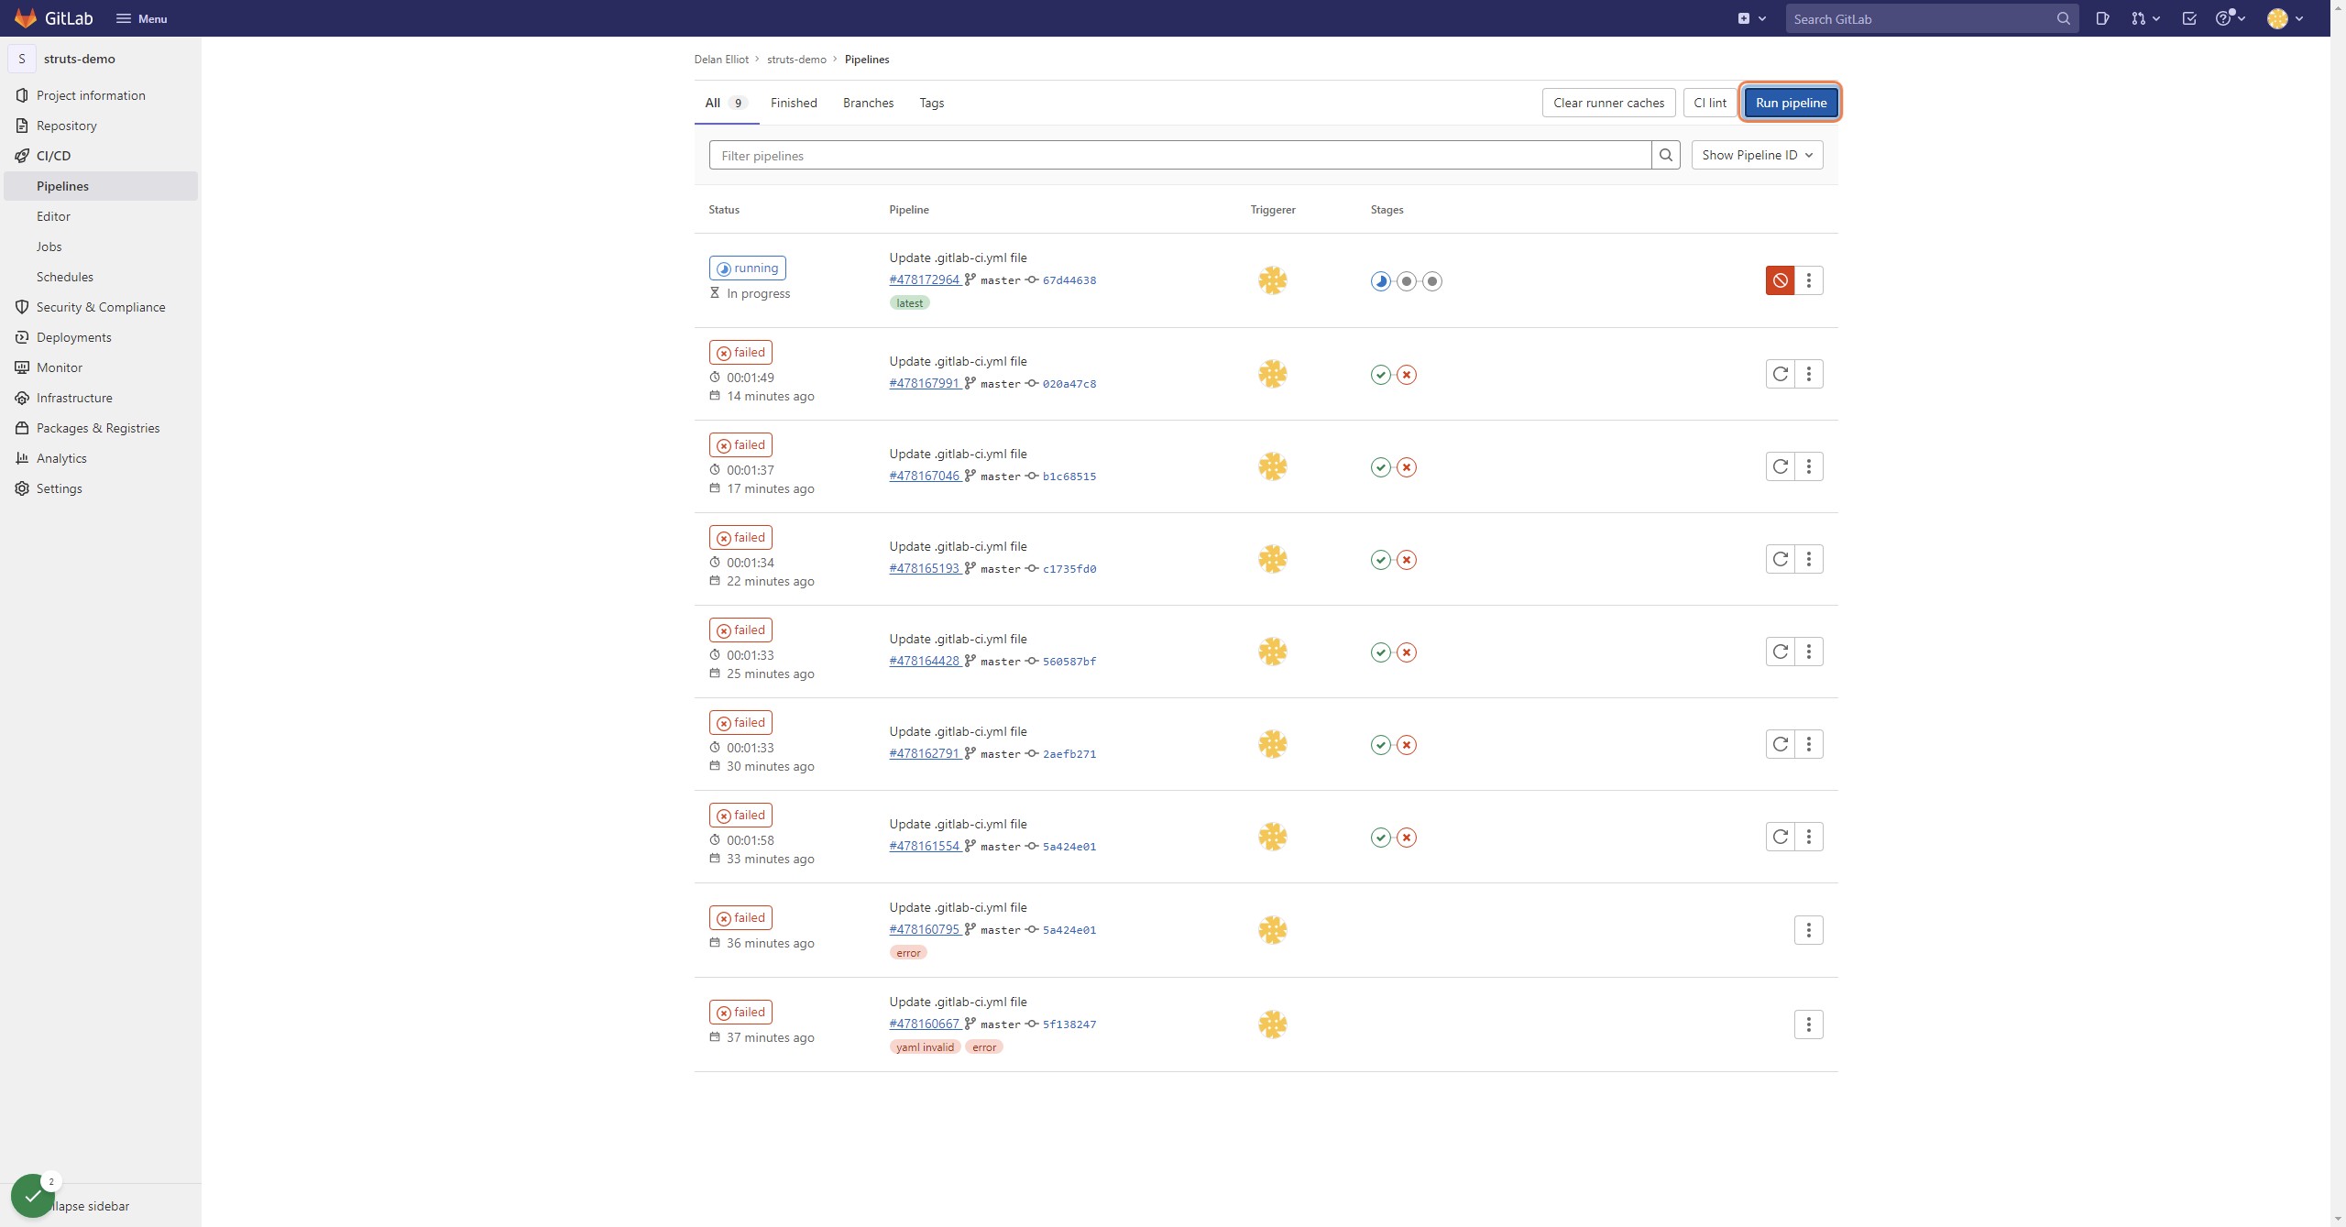The height and width of the screenshot is (1227, 2346).
Task: Click the struts-demo breadcrumb link
Action: (796, 59)
